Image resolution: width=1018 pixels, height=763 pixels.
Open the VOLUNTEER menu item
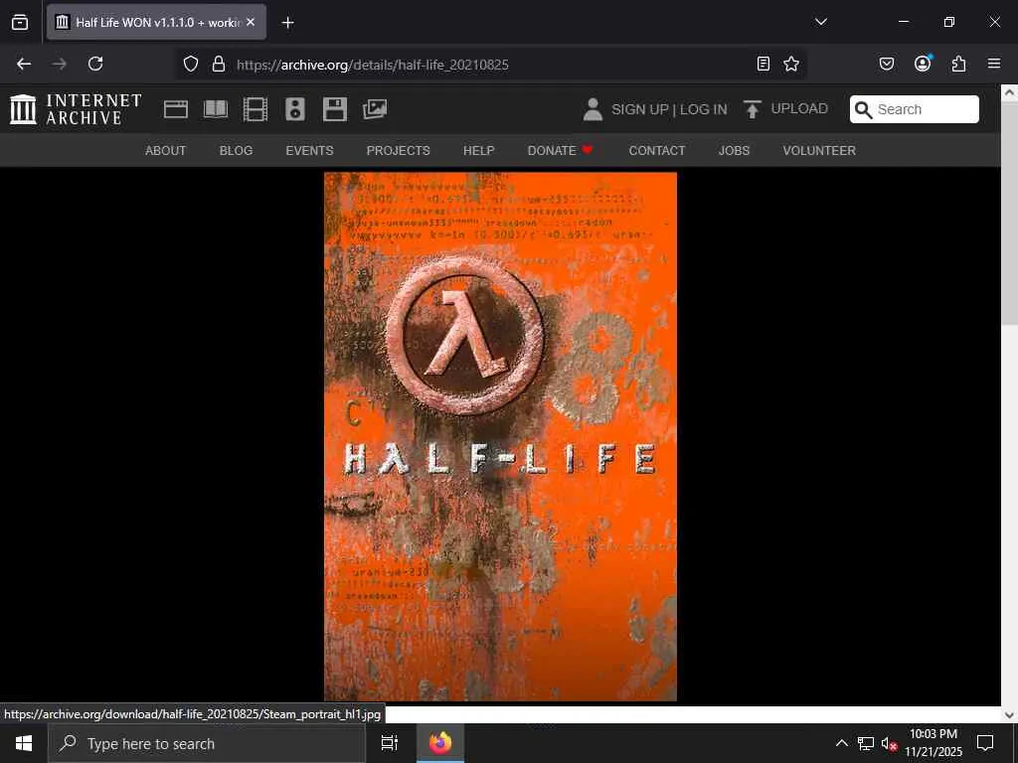point(819,151)
